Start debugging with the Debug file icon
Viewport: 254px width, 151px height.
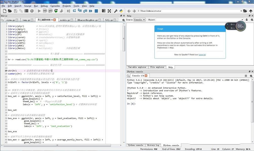tap(68, 11)
